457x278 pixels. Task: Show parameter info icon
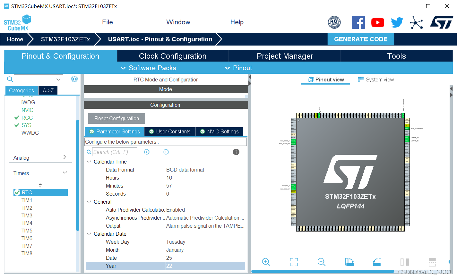tap(236, 152)
